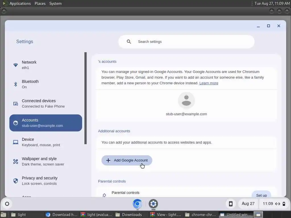This screenshot has width=291, height=218.
Task: Switch to the Downloads taskbar window
Action: point(131,215)
